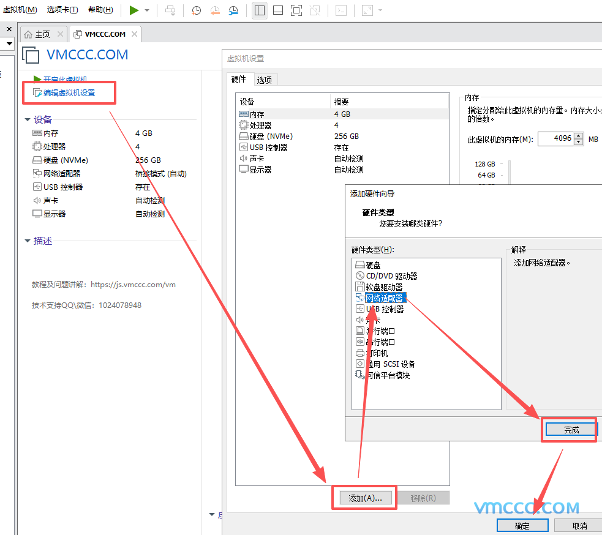Select 硬盘 in the hardware type list
Screen dimensions: 602x535
(x=373, y=265)
